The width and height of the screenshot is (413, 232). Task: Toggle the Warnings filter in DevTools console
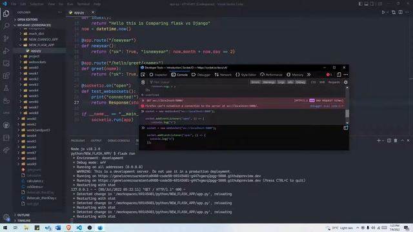click(268, 82)
